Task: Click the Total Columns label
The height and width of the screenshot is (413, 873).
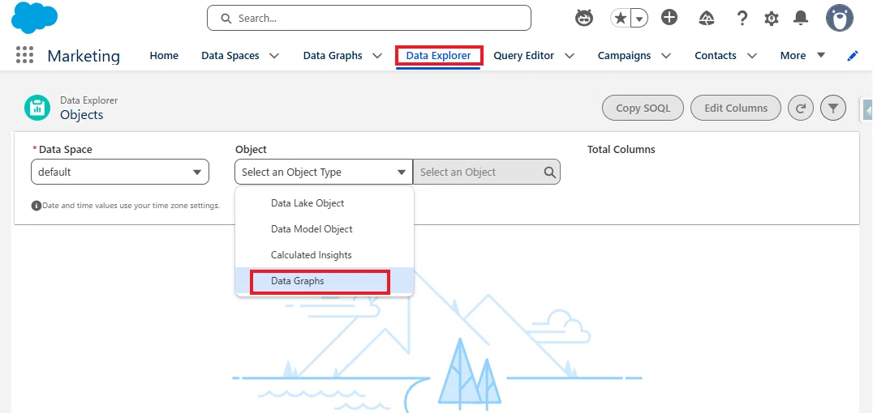Action: [x=621, y=150]
